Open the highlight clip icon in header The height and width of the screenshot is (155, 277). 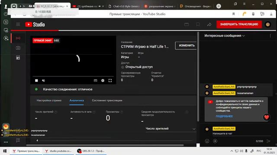[187, 25]
